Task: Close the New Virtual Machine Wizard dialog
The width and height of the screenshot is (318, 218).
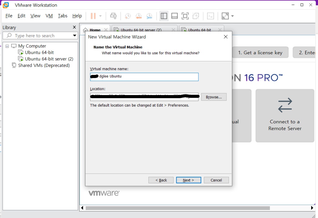Action: pyautogui.click(x=226, y=37)
